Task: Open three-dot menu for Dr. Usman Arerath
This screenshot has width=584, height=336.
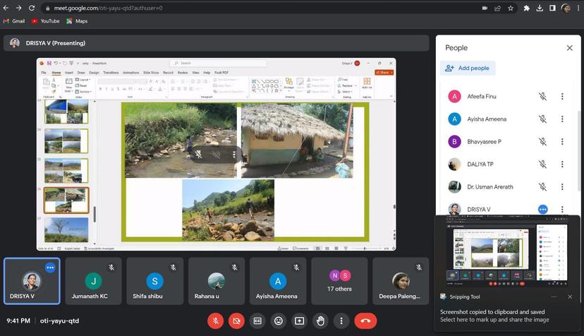Action: 562,187
